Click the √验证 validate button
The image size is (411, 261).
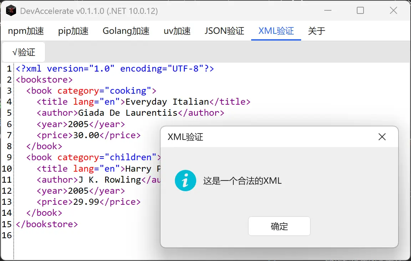[24, 52]
